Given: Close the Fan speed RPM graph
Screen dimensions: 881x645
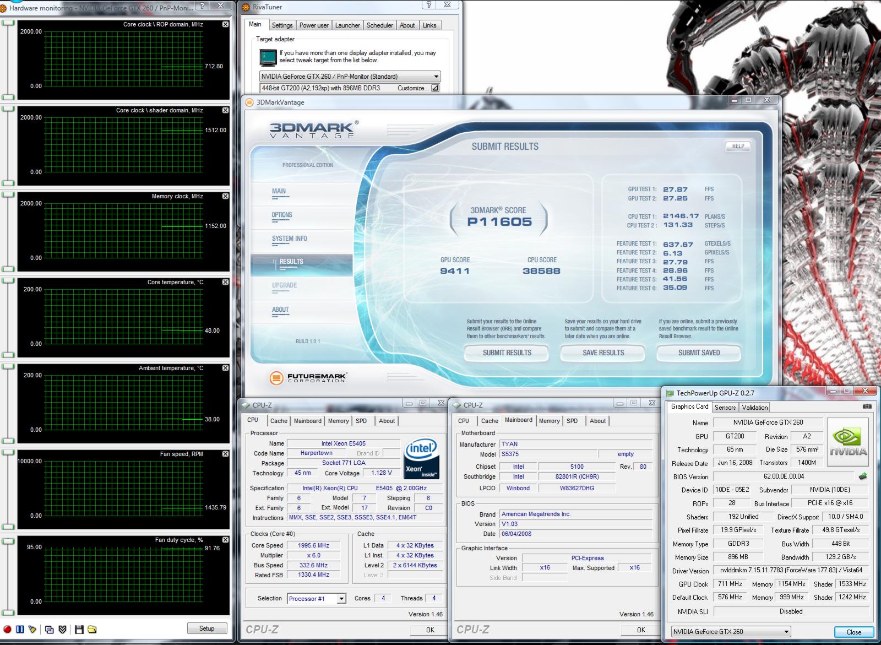Looking at the screenshot, I should click(225, 454).
